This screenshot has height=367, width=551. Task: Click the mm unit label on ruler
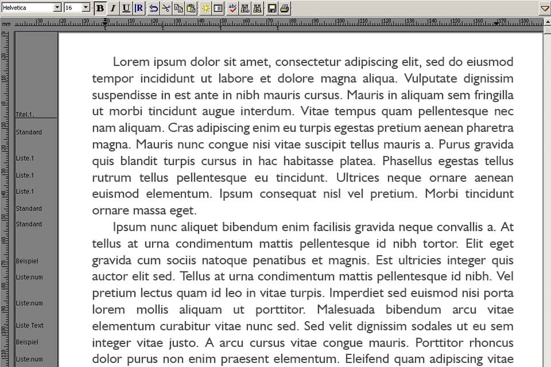pos(6,24)
